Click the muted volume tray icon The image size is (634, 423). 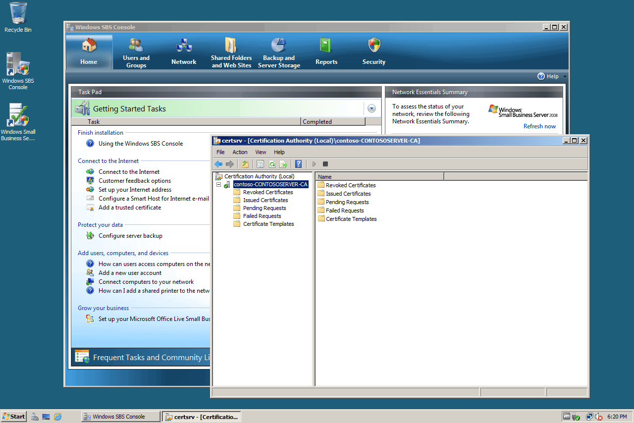coord(599,417)
